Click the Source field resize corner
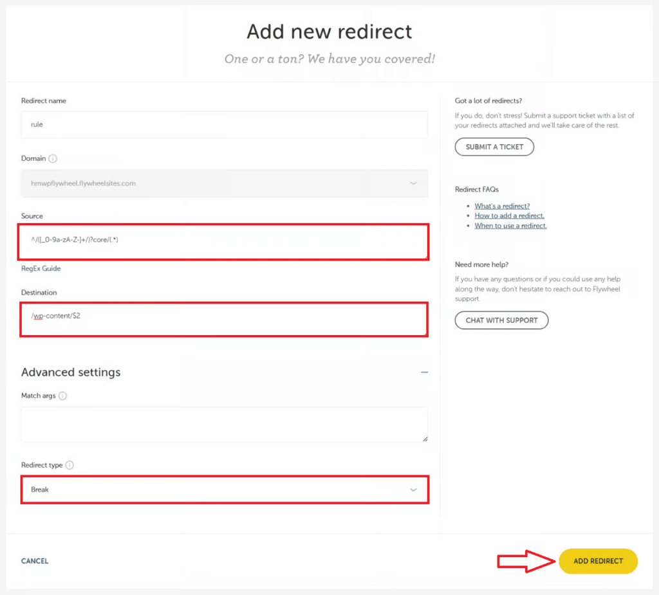659x595 pixels. point(425,256)
